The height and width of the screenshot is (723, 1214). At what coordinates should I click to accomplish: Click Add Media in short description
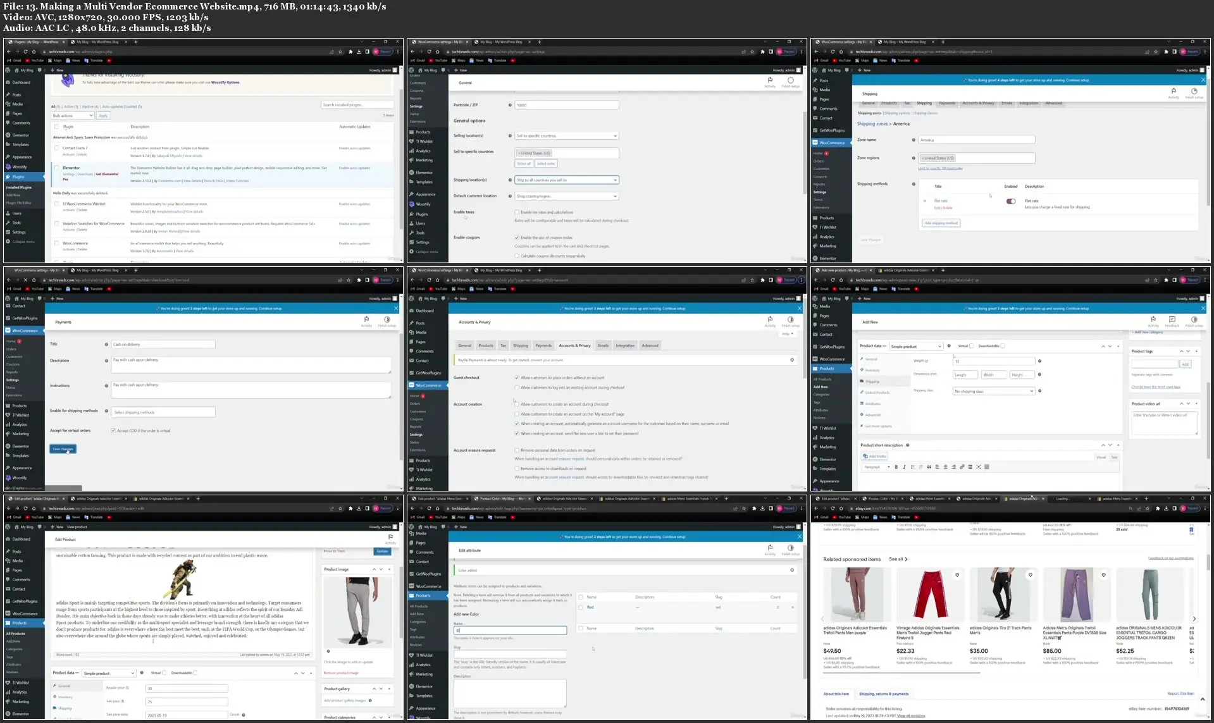click(x=874, y=456)
